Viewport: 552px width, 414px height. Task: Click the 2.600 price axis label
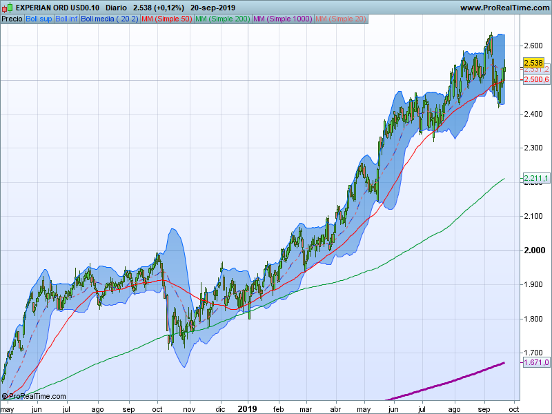[x=533, y=46]
